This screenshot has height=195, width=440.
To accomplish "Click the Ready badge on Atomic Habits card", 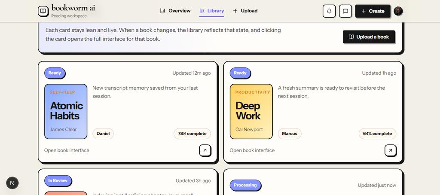I will [x=55, y=73].
